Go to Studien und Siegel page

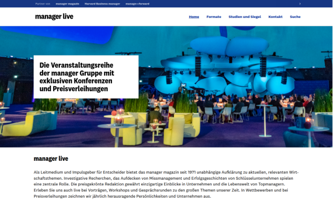click(245, 17)
